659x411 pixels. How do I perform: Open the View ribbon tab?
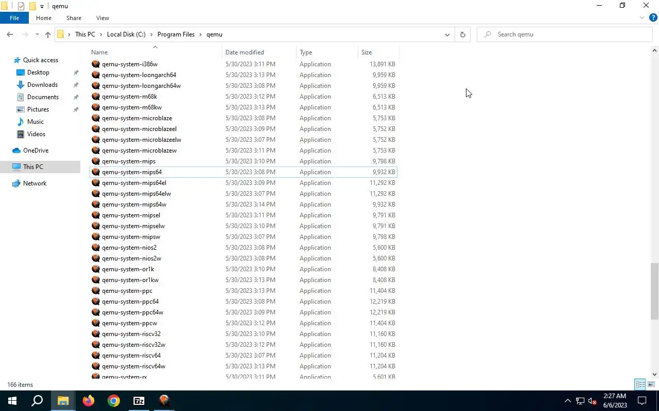[102, 18]
